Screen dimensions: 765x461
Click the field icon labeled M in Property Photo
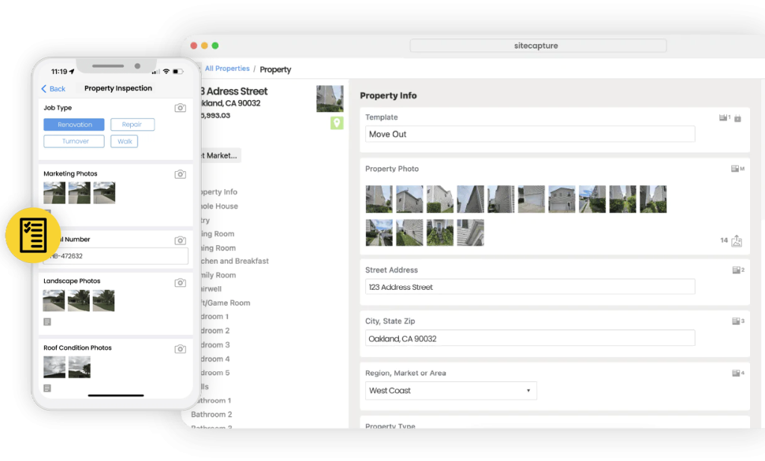(x=737, y=169)
